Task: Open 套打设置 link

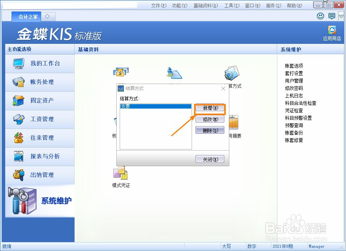Action: point(294,73)
